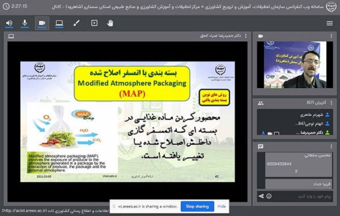Screen dimensions: 340x216
Task: Open video panel three-dot options
Action: pyautogui.click(x=331, y=36)
